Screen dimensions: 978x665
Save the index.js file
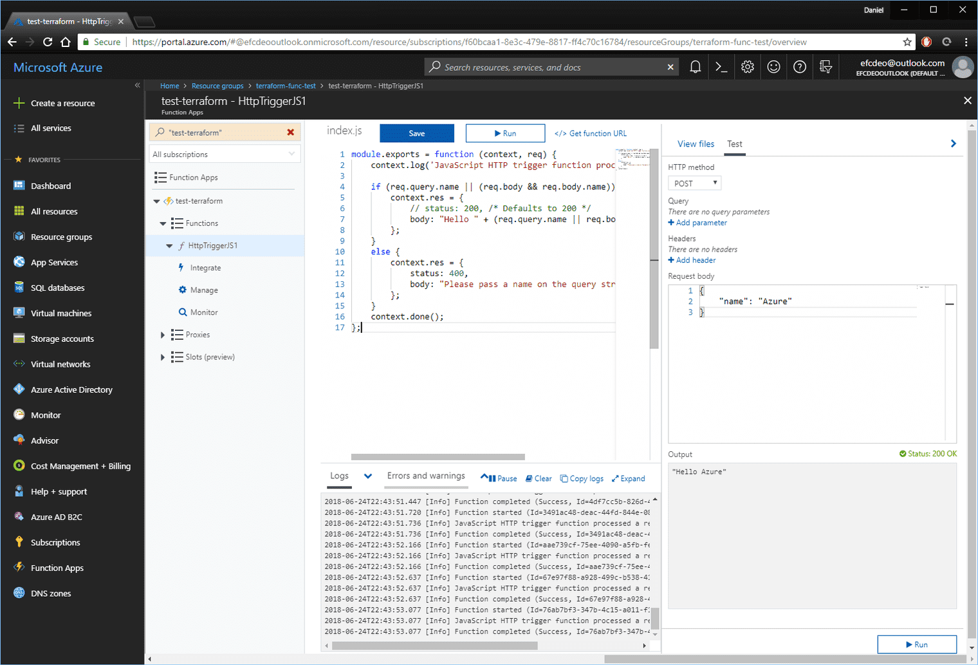(417, 133)
